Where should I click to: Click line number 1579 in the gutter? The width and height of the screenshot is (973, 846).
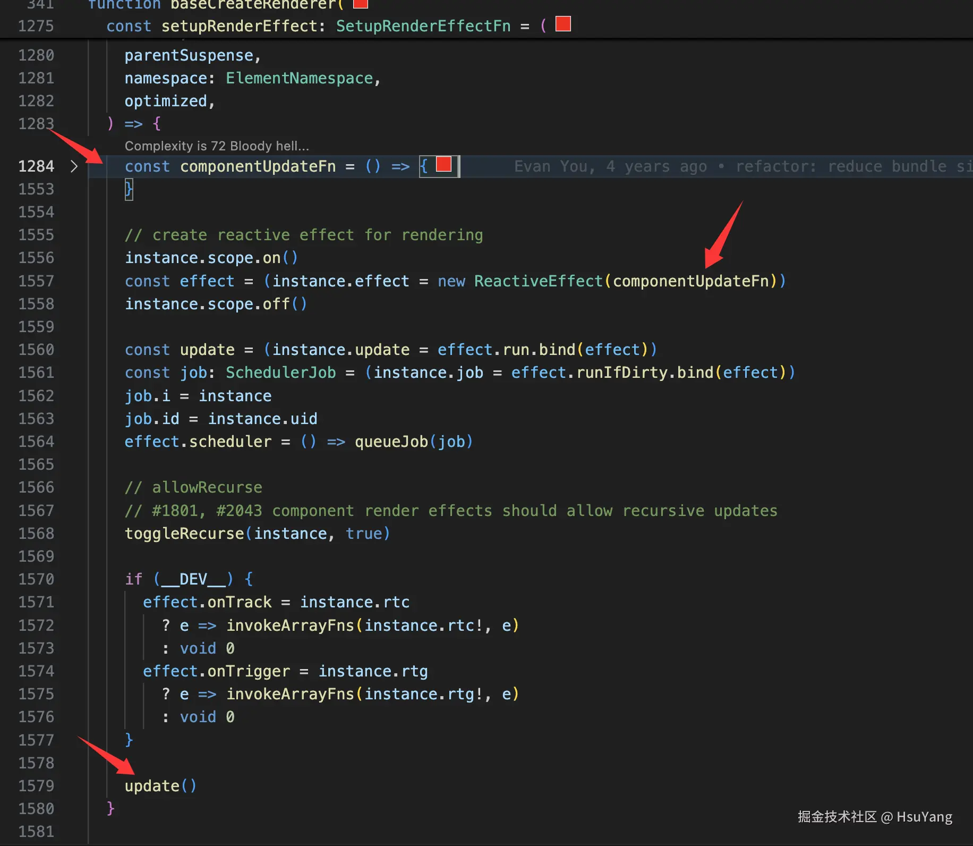[36, 786]
